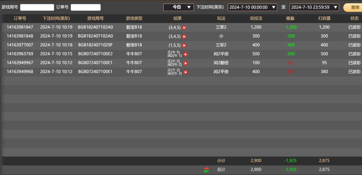Open the 今日 date range dropdown
This screenshot has height=175, width=362.
[x=178, y=7]
